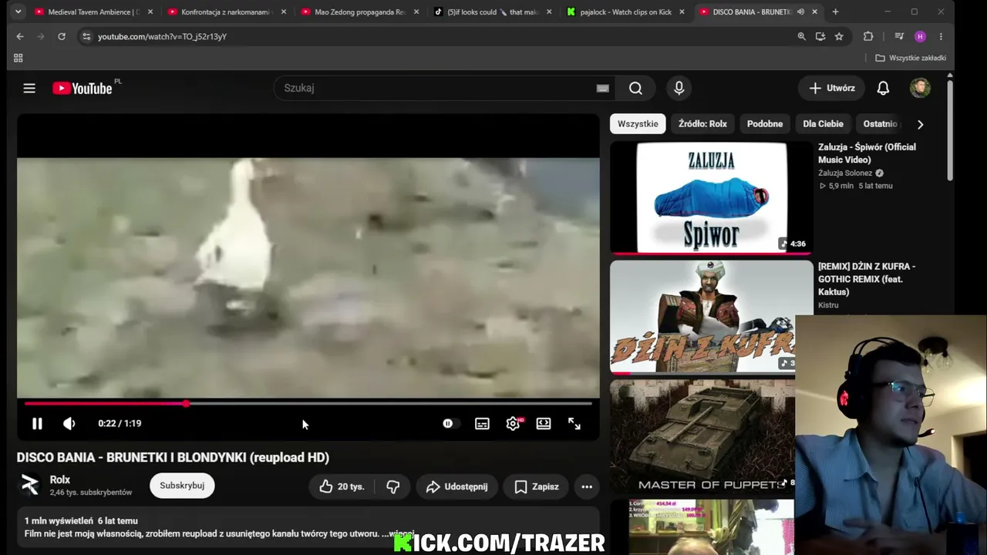Start voice search with the microphone
987x555 pixels.
pyautogui.click(x=679, y=88)
